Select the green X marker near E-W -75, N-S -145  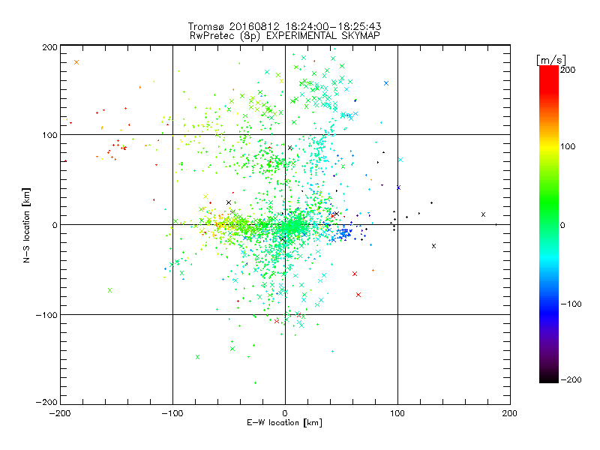(198, 357)
